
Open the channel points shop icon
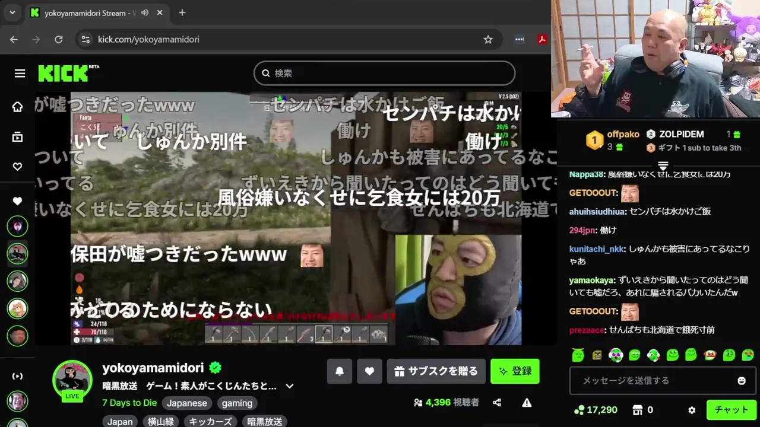coord(638,410)
